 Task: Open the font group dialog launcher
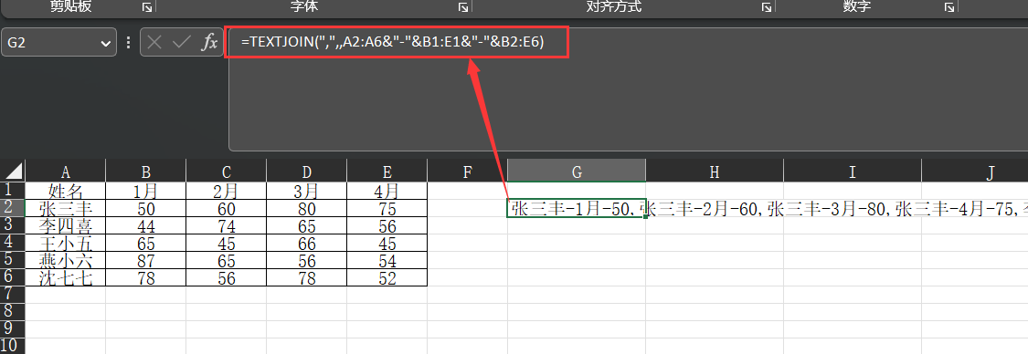point(463,7)
